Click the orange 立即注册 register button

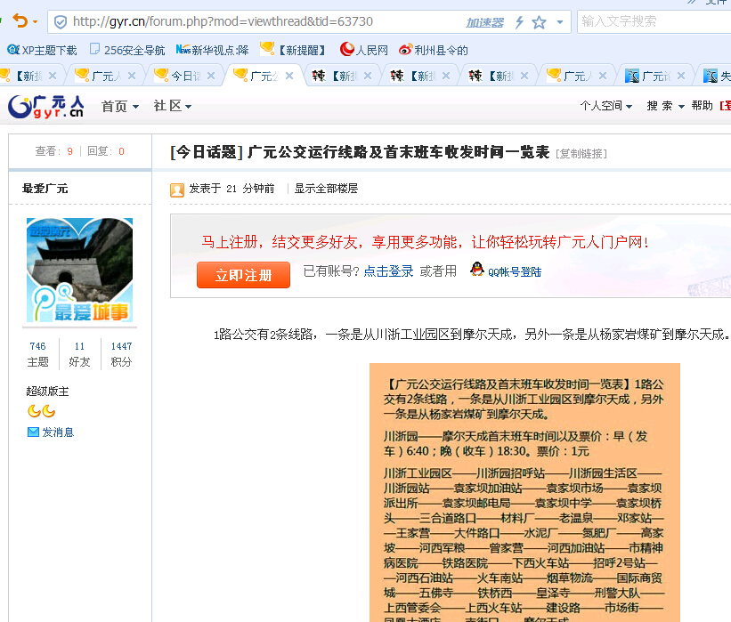[243, 275]
